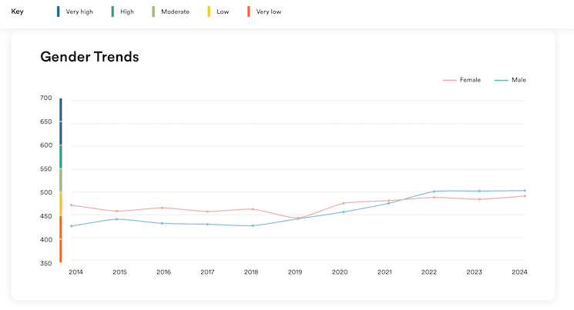The height and width of the screenshot is (310, 574).
Task: Click the yellow Low key swatch
Action: [x=210, y=12]
